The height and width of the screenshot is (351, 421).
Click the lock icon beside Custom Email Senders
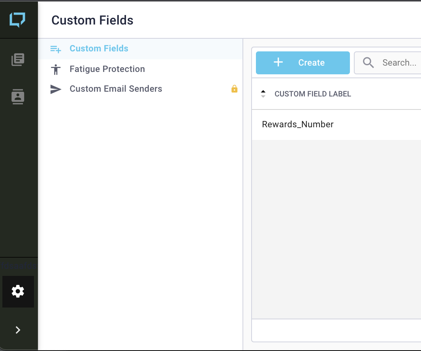[x=235, y=89]
